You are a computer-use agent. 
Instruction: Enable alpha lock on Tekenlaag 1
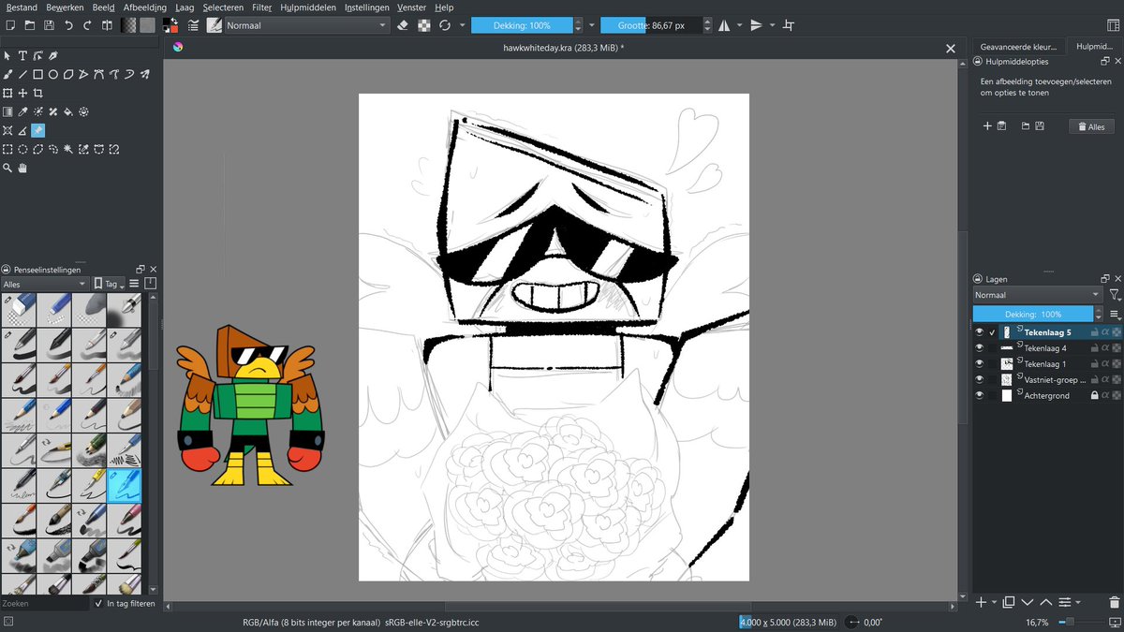1106,363
